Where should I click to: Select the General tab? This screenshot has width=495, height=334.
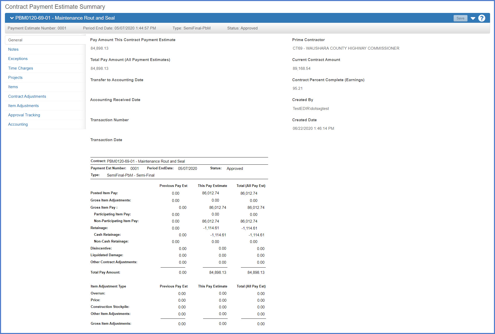coord(45,40)
